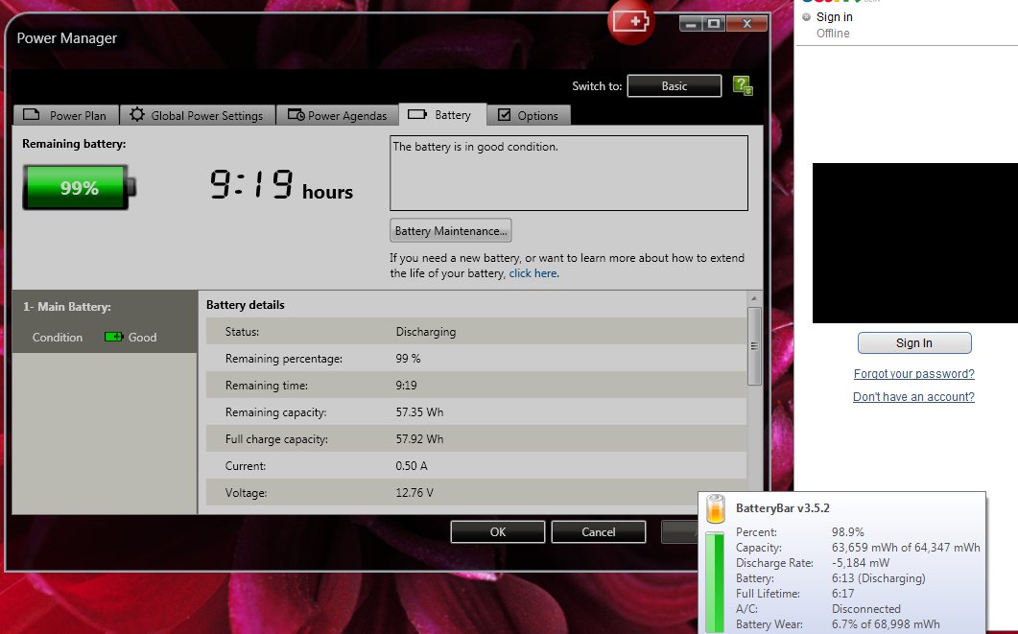The height and width of the screenshot is (634, 1018).
Task: Click the '0.50 A' current value
Action: coord(411,466)
